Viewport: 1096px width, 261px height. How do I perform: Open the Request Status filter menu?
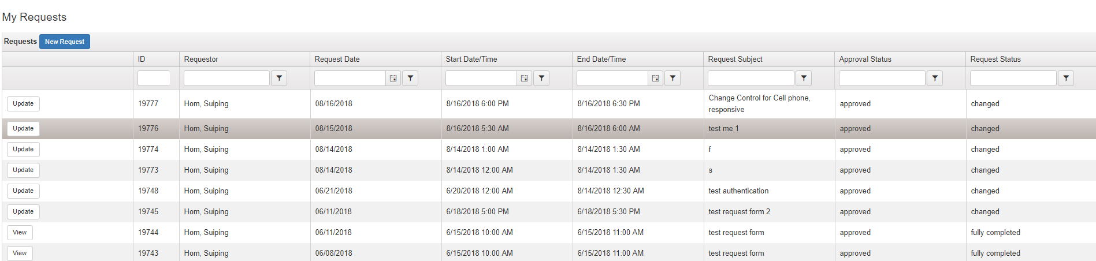click(x=1066, y=79)
